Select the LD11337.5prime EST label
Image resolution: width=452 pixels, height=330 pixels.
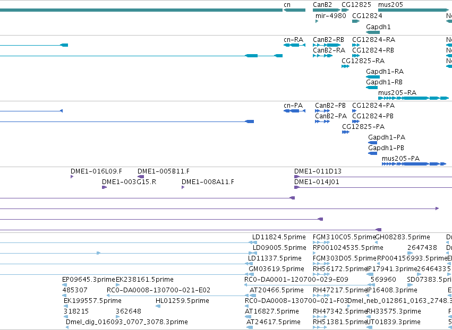point(275,258)
